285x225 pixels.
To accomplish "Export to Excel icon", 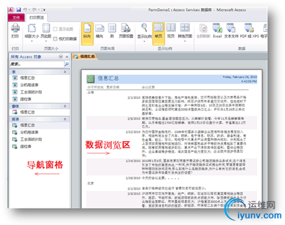I will pos(217,31).
